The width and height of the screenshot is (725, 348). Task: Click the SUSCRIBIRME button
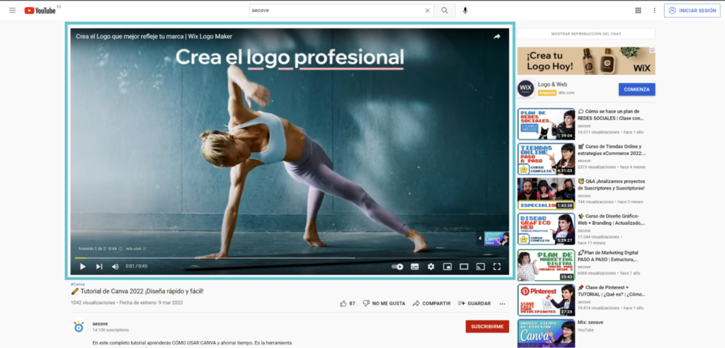[487, 326]
